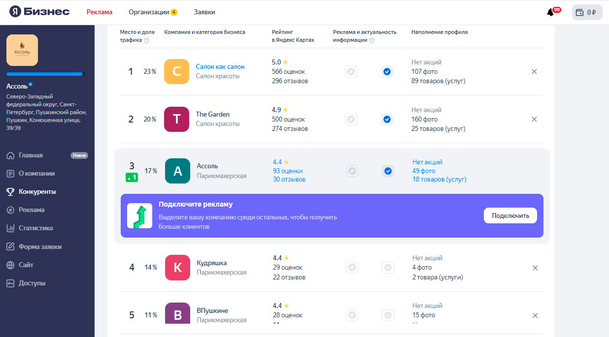This screenshot has width=609, height=337.
Task: Switch to the Реклама tab in the top bar
Action: pos(99,11)
